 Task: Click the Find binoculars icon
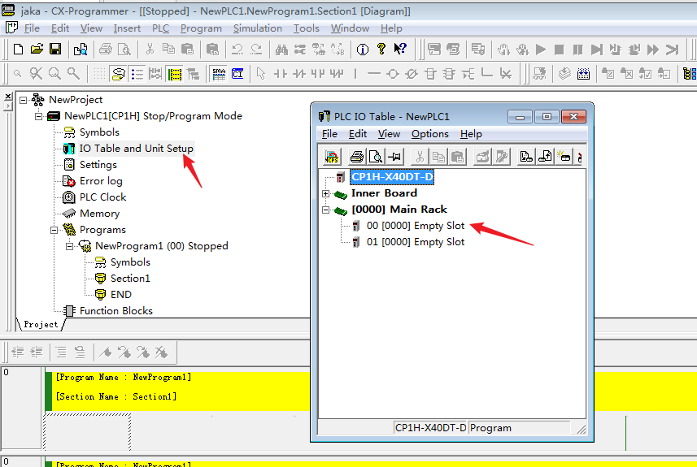[281, 50]
